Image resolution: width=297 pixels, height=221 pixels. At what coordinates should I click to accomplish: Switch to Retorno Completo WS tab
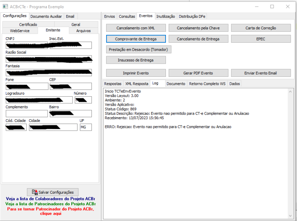pos(207,84)
